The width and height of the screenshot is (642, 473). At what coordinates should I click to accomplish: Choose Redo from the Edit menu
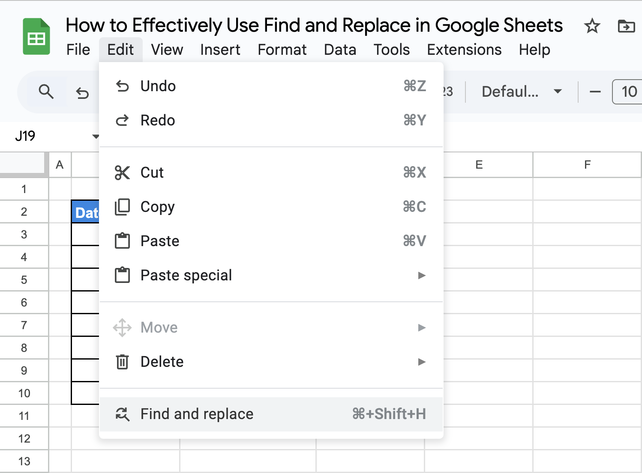271,120
